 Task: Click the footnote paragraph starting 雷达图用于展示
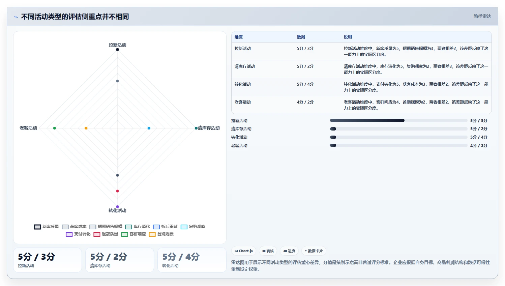[360, 266]
